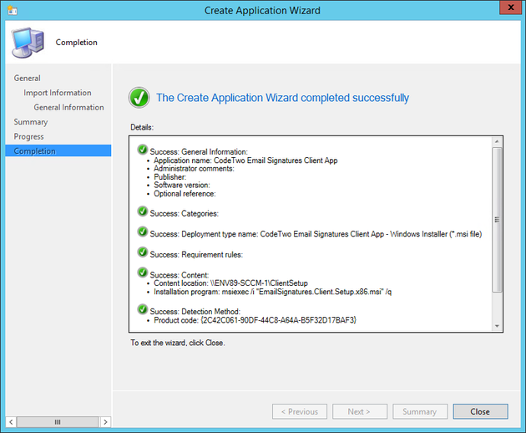The image size is (526, 433).
Task: Click green check next to Categories success
Action: [143, 211]
